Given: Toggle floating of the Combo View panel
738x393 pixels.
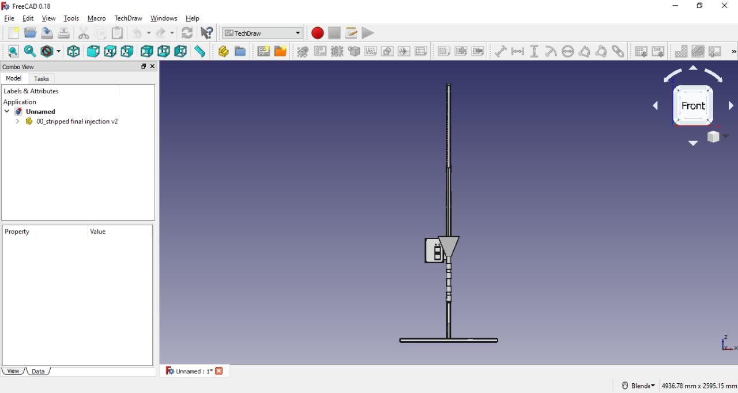Looking at the screenshot, I should click(x=144, y=67).
